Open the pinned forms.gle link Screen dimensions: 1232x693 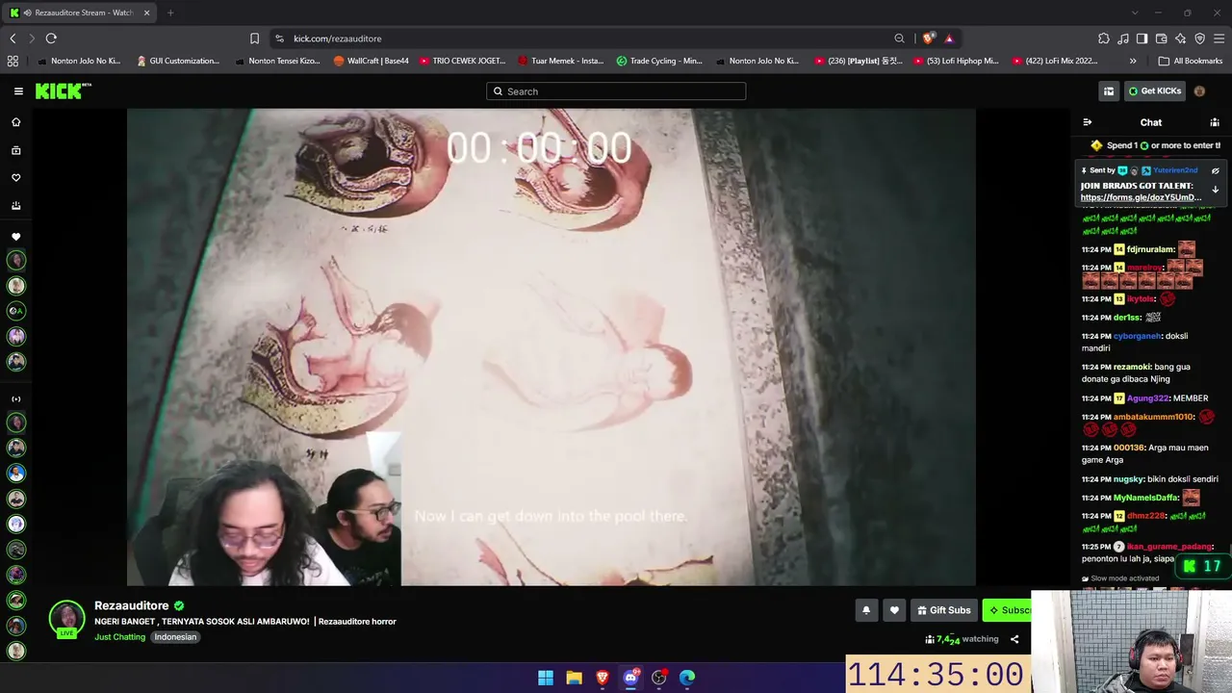(x=1141, y=197)
